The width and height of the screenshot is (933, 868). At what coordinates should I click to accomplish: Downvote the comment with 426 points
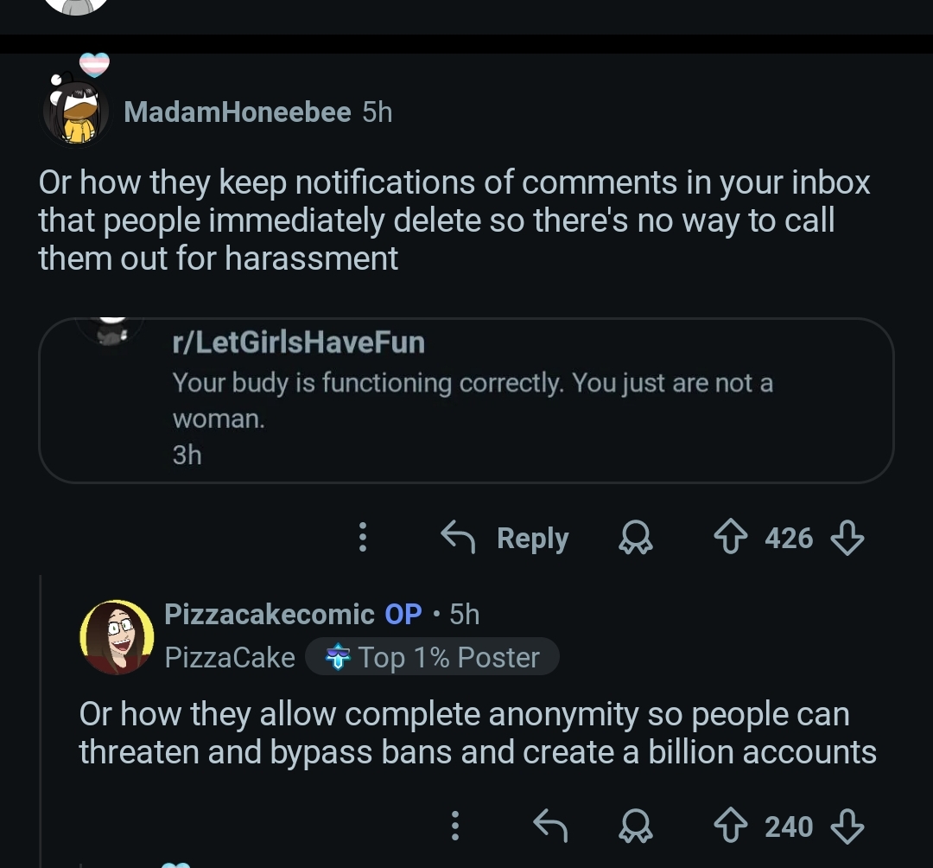click(847, 538)
